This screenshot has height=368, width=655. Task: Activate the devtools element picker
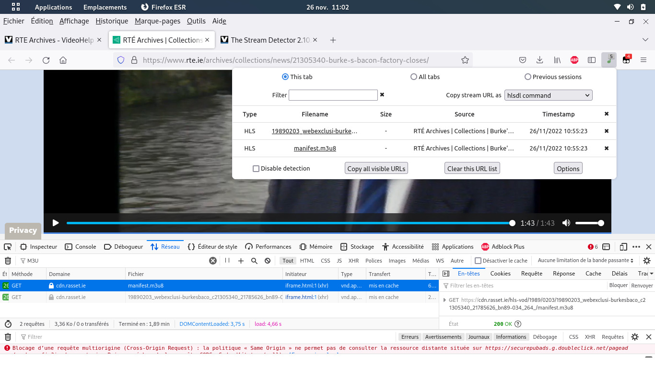coord(8,247)
